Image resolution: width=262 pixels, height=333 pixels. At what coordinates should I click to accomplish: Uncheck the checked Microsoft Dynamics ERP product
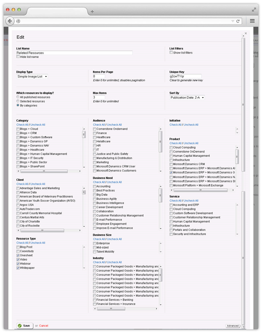pyautogui.click(x=171, y=173)
